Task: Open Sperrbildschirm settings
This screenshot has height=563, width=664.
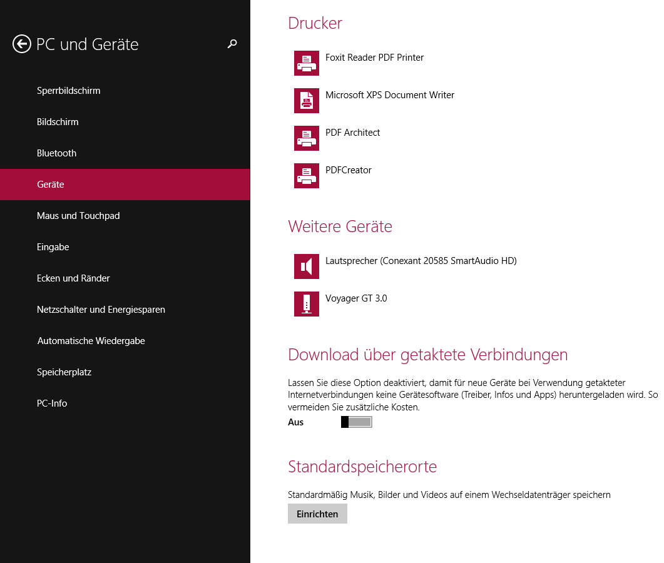Action: click(69, 91)
